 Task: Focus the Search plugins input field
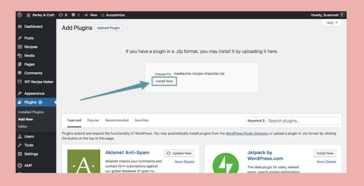pyautogui.click(x=303, y=120)
